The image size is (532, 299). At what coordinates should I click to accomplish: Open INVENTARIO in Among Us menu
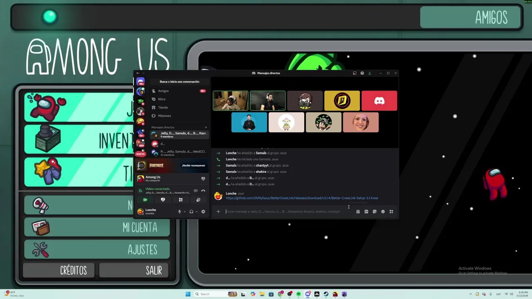coord(79,140)
